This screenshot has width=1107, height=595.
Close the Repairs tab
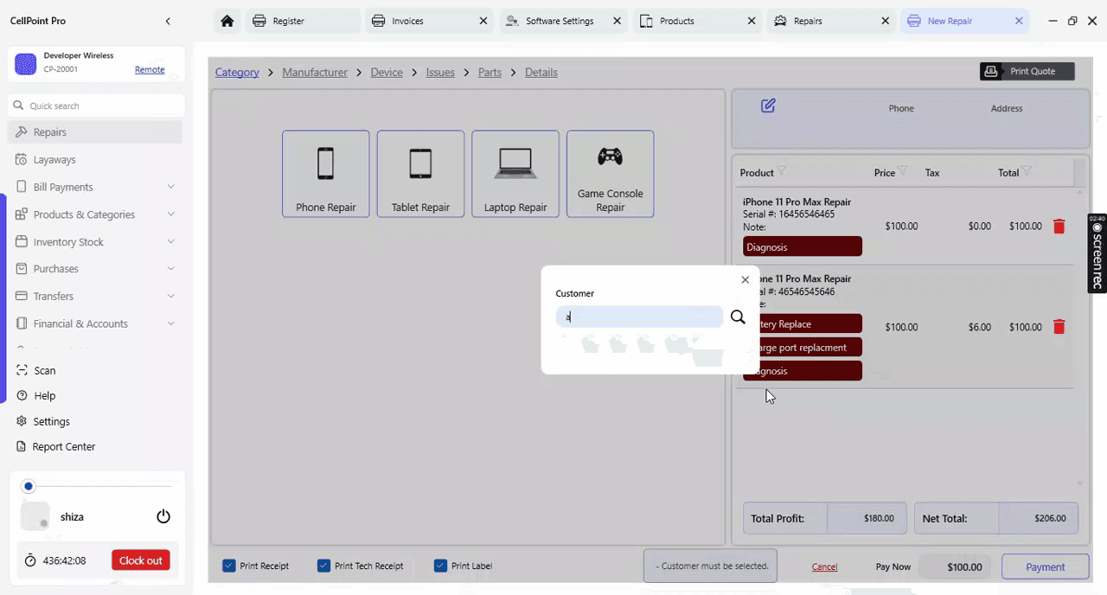click(885, 21)
